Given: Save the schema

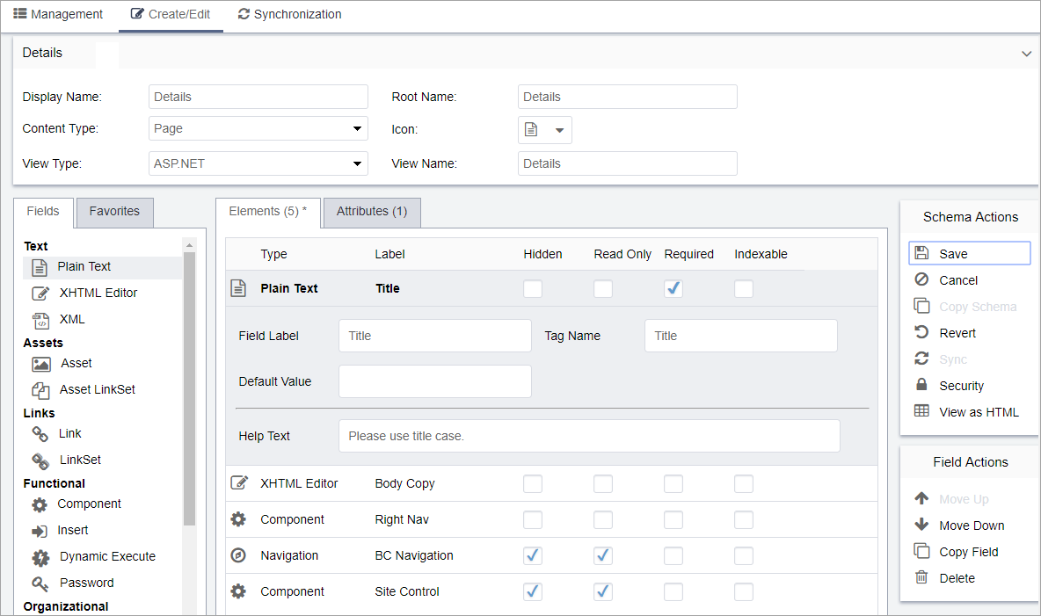Looking at the screenshot, I should pos(969,254).
